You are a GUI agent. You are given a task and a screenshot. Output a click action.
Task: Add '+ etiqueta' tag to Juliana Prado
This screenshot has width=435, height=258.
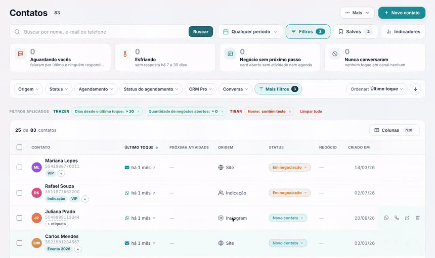[x=57, y=224]
